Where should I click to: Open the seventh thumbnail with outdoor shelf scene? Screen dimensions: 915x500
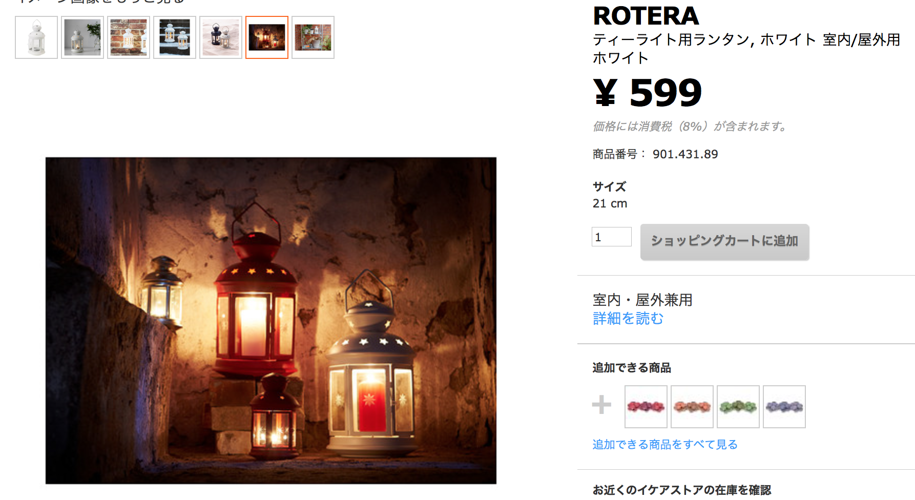[x=313, y=37]
